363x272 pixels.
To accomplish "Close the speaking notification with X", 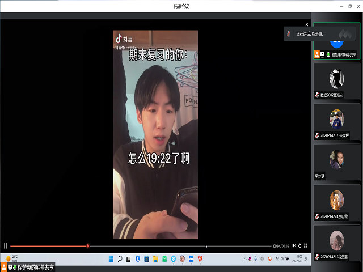I will click(x=307, y=24).
